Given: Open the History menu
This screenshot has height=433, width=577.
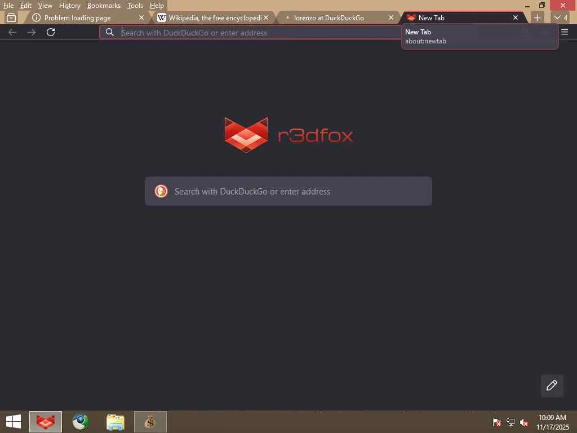Looking at the screenshot, I should (x=69, y=6).
